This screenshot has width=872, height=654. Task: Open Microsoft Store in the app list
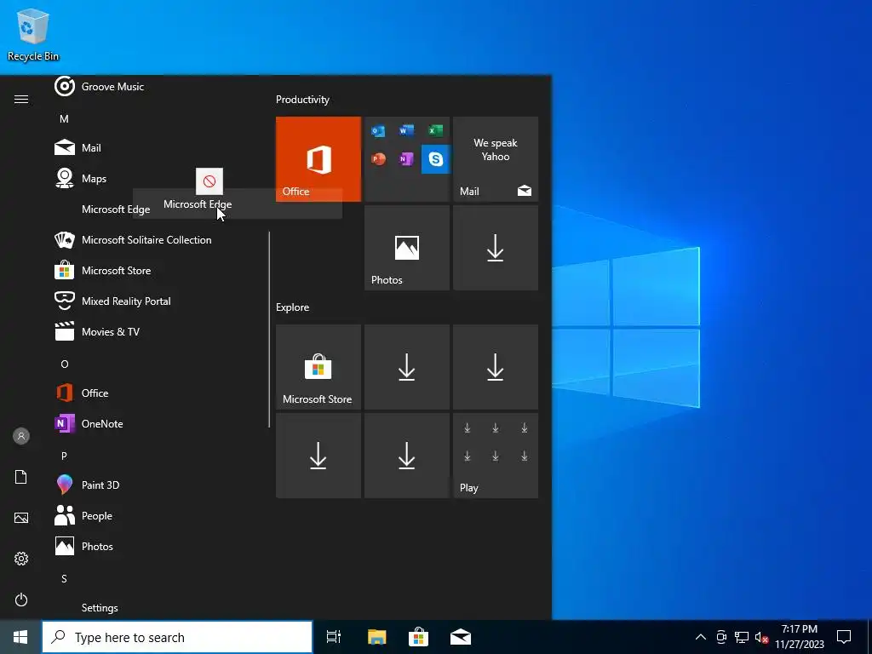tap(158, 270)
